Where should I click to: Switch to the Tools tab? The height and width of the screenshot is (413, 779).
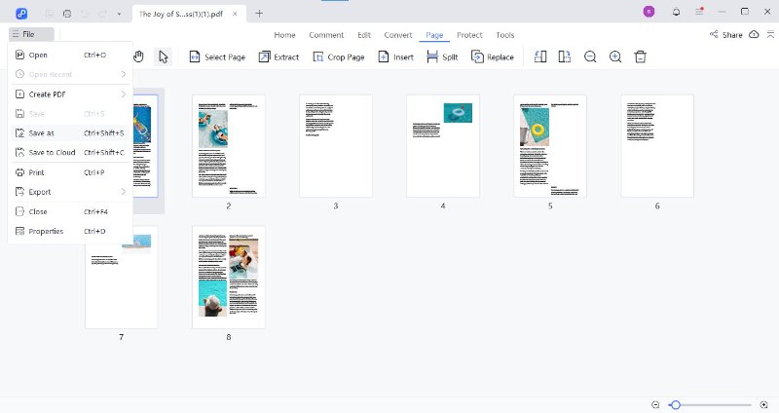[x=504, y=35]
